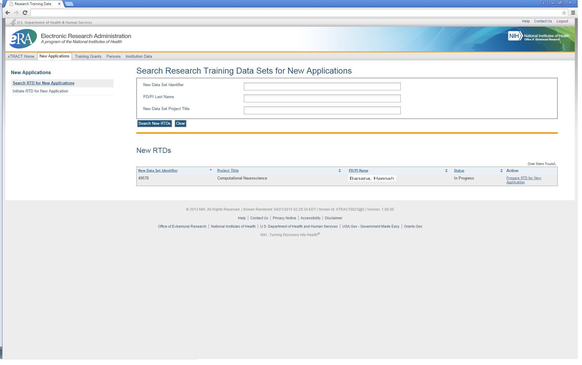This screenshot has width=582, height=365.
Task: Select Initiate RTD for New Application
Action: [40, 91]
